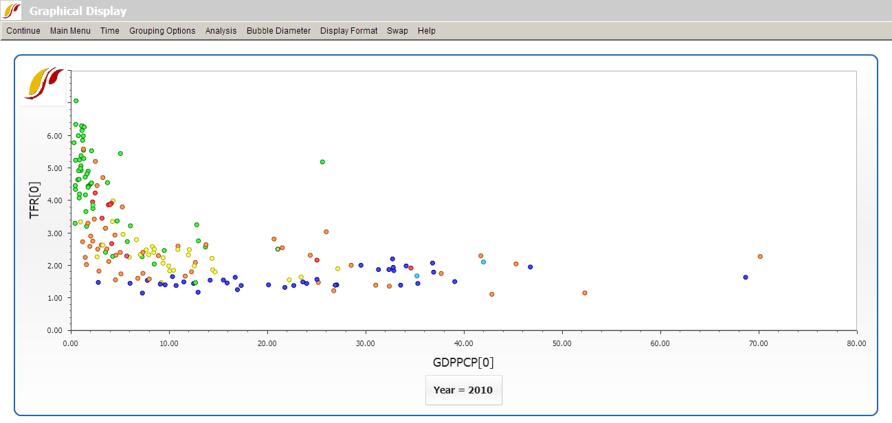Screen dimensions: 892x423
Task: Click the GDPPCP[0] horizontal axis label
Action: 463,362
